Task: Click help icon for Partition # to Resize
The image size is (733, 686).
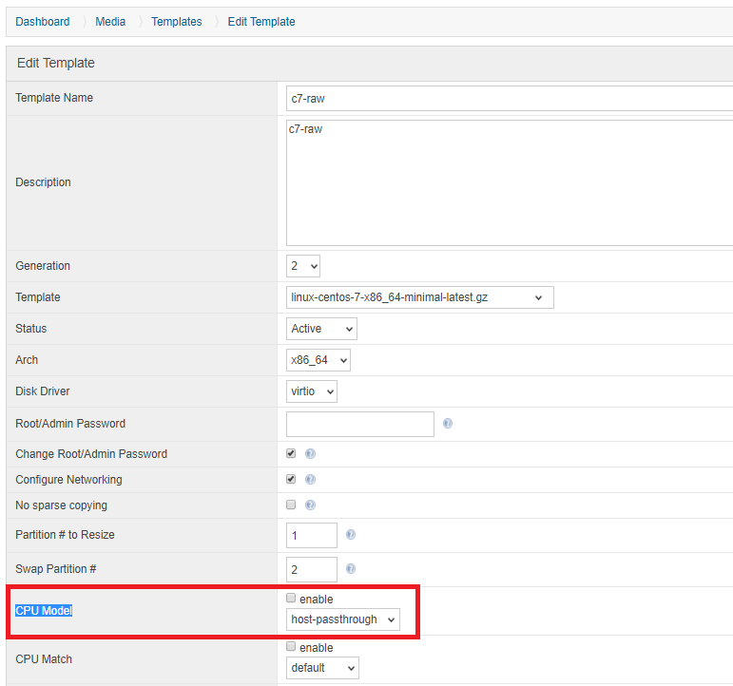Action: [351, 535]
